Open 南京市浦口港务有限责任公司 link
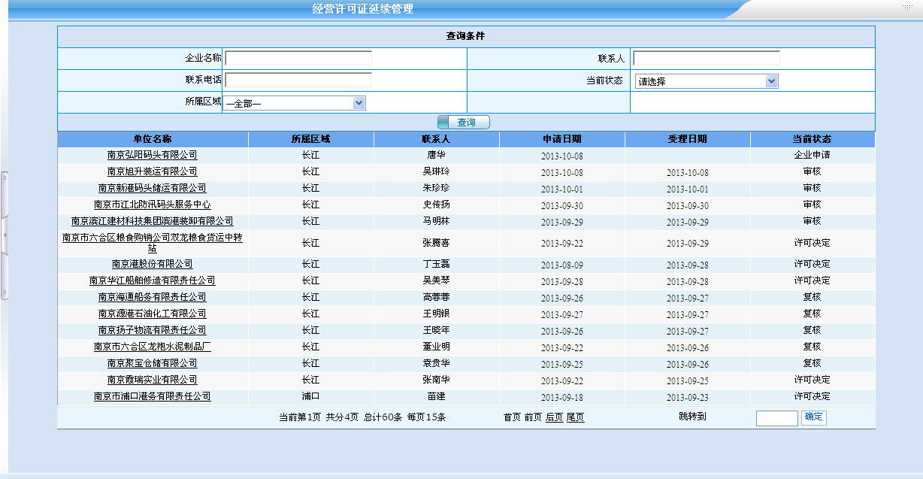The width and height of the screenshot is (923, 479). click(153, 396)
